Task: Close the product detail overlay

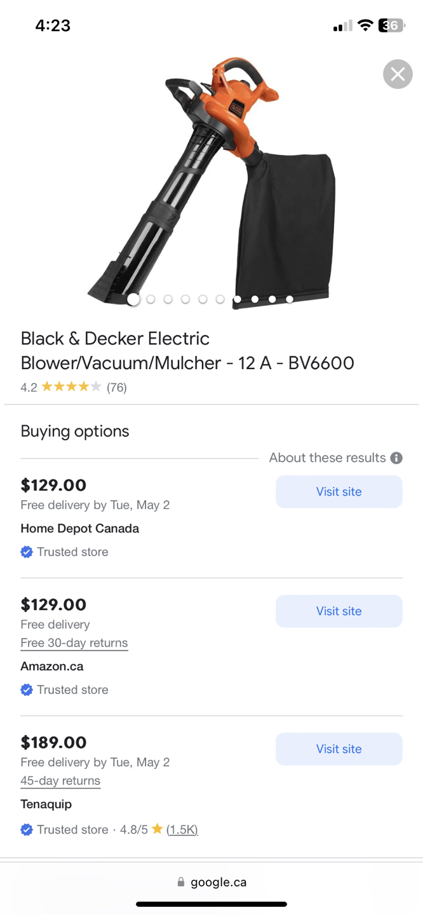Action: pos(398,74)
